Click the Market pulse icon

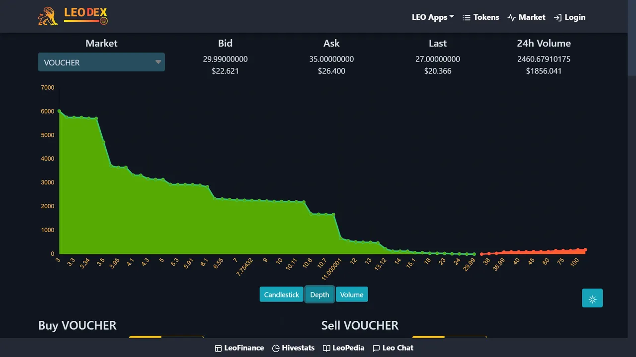tap(512, 18)
